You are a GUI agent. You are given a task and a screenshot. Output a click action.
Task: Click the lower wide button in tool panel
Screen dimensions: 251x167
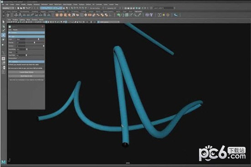[x=26, y=76]
